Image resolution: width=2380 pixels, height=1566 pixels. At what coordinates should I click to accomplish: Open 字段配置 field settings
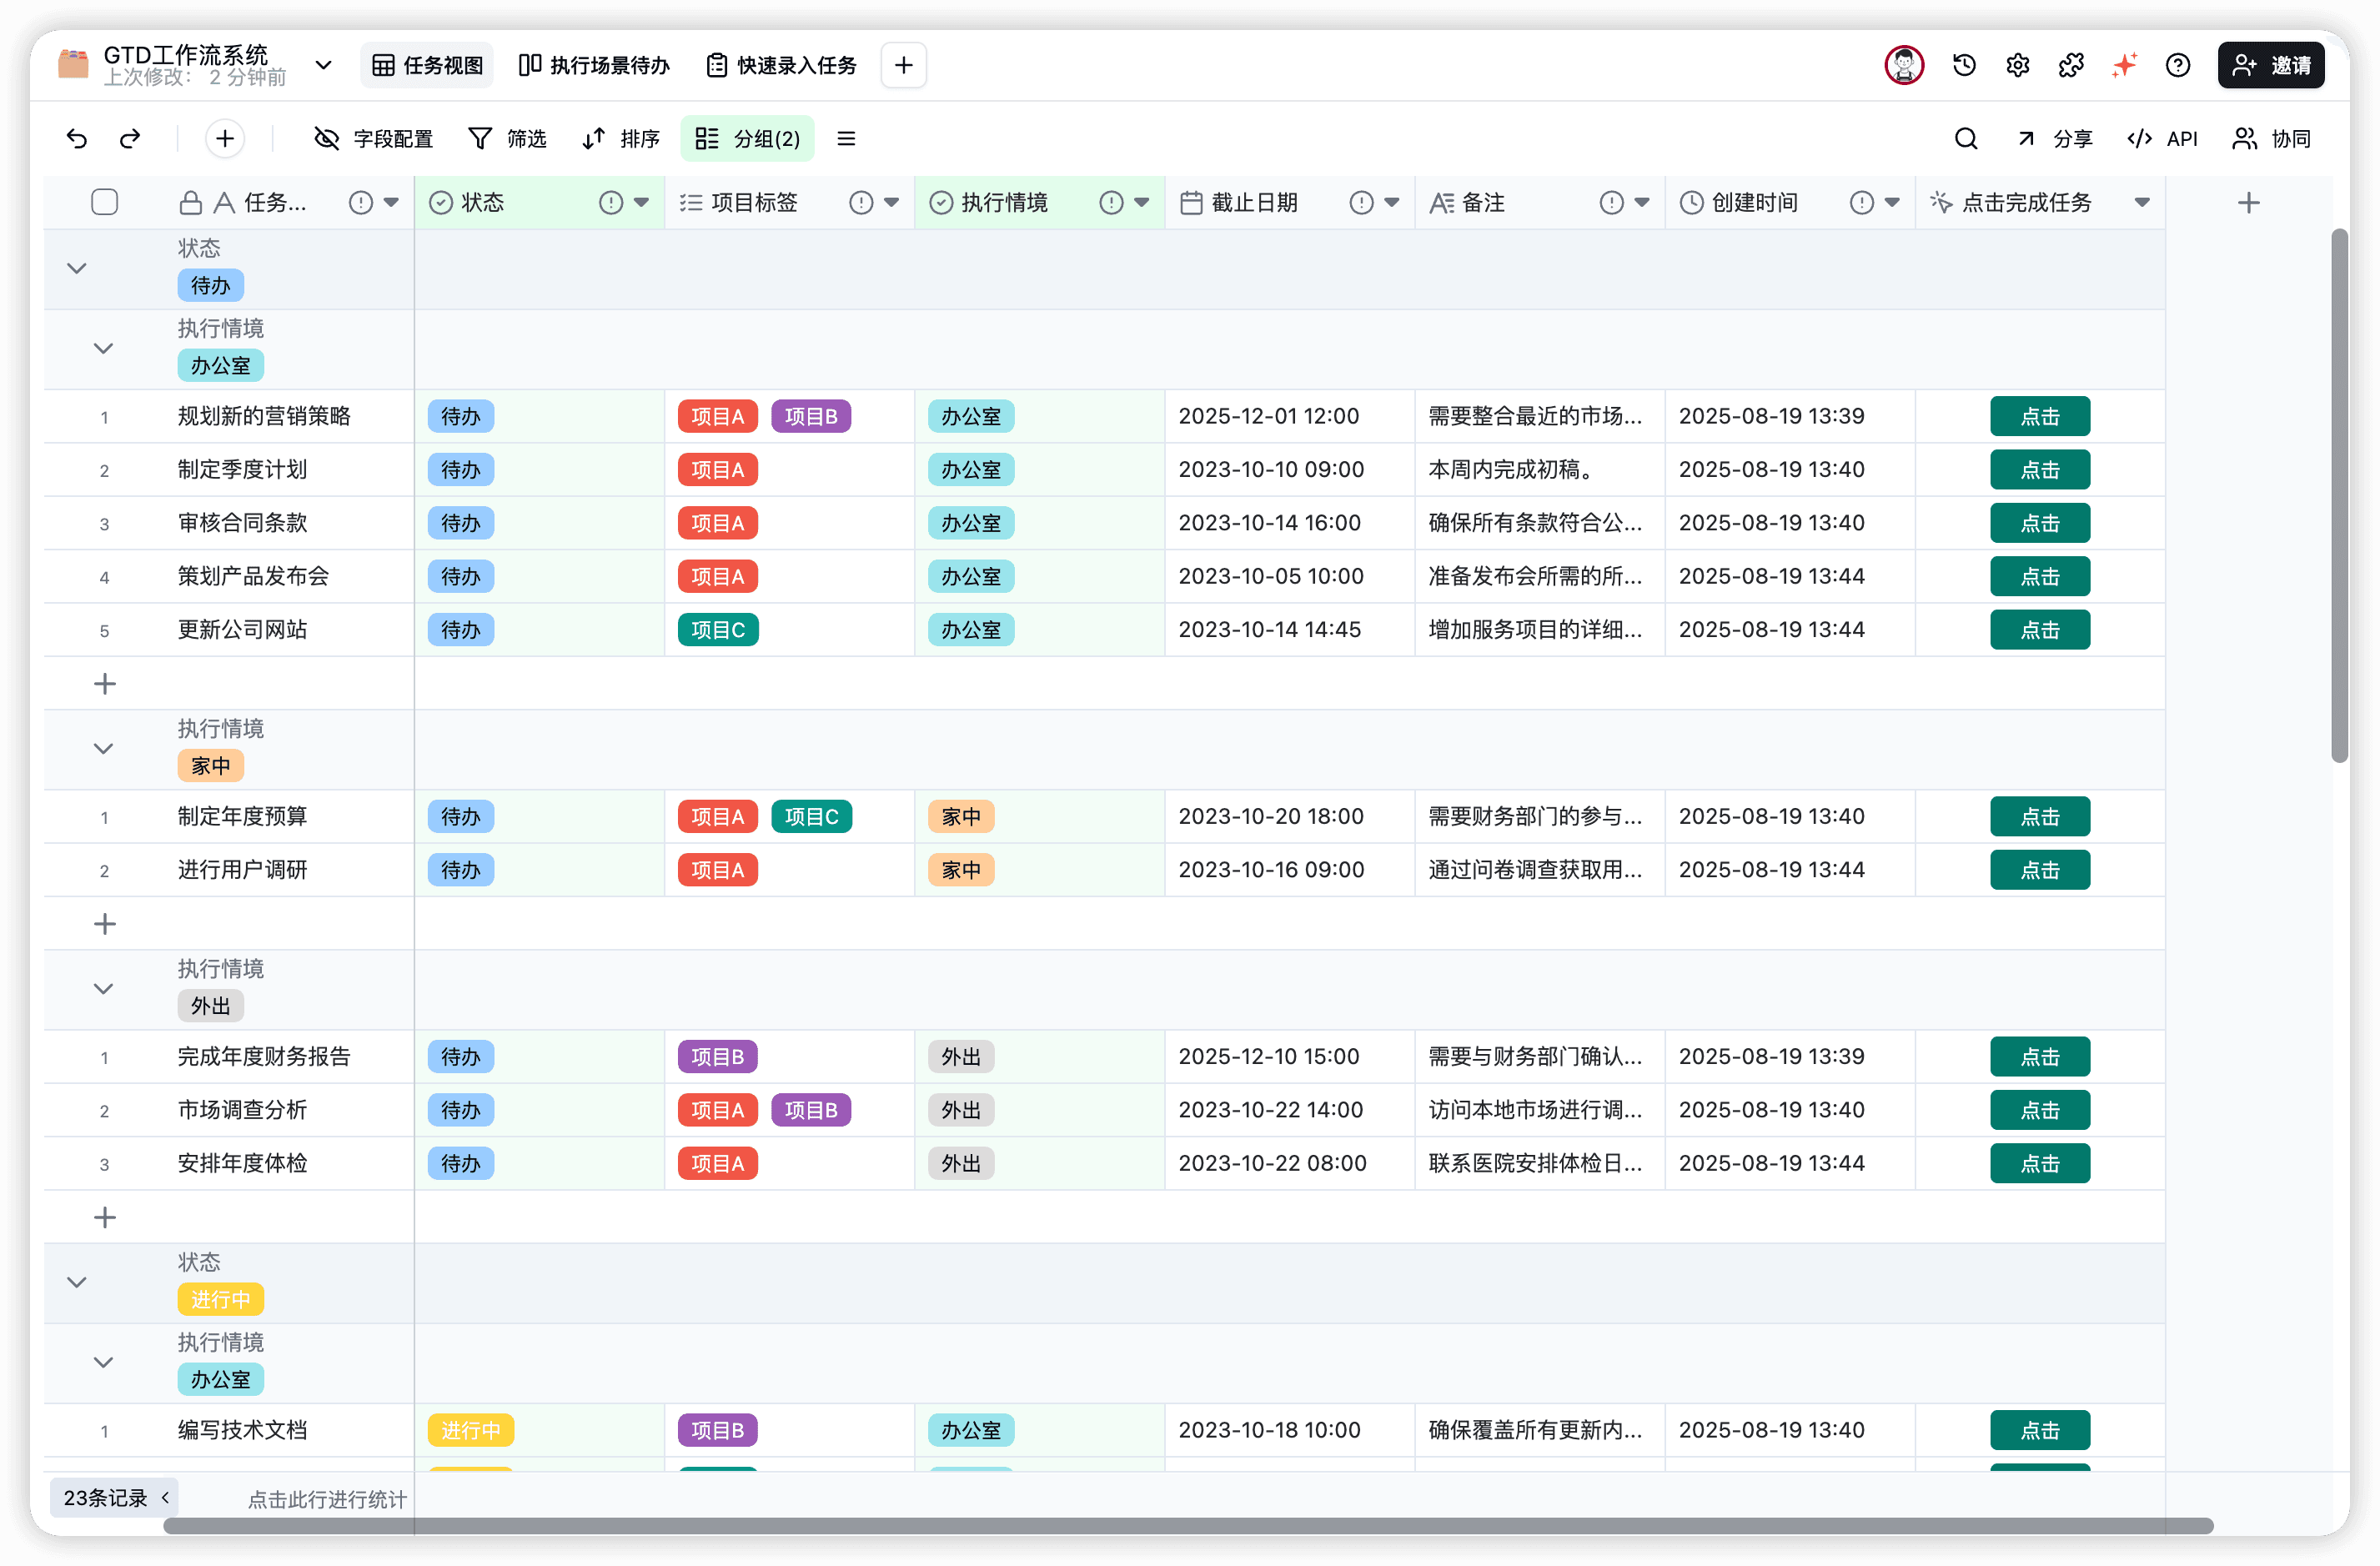[373, 139]
